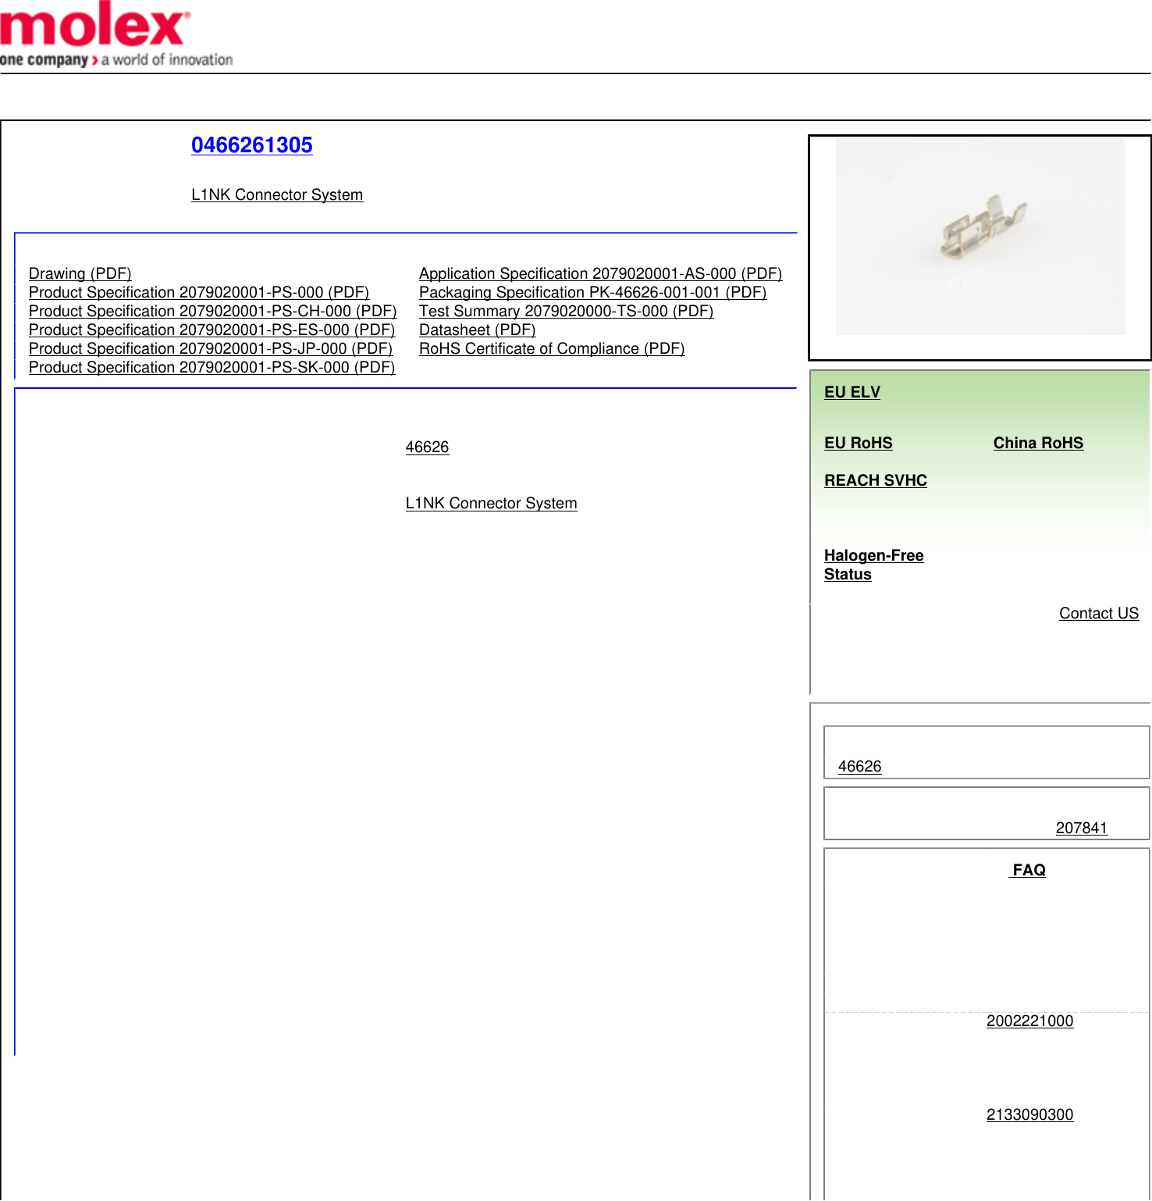This screenshot has height=1201, width=1152.
Task: Open the EU ELV compliance link
Action: [x=852, y=393]
